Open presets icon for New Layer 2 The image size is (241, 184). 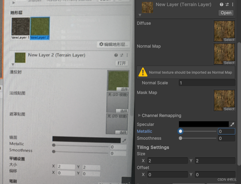click(122, 55)
